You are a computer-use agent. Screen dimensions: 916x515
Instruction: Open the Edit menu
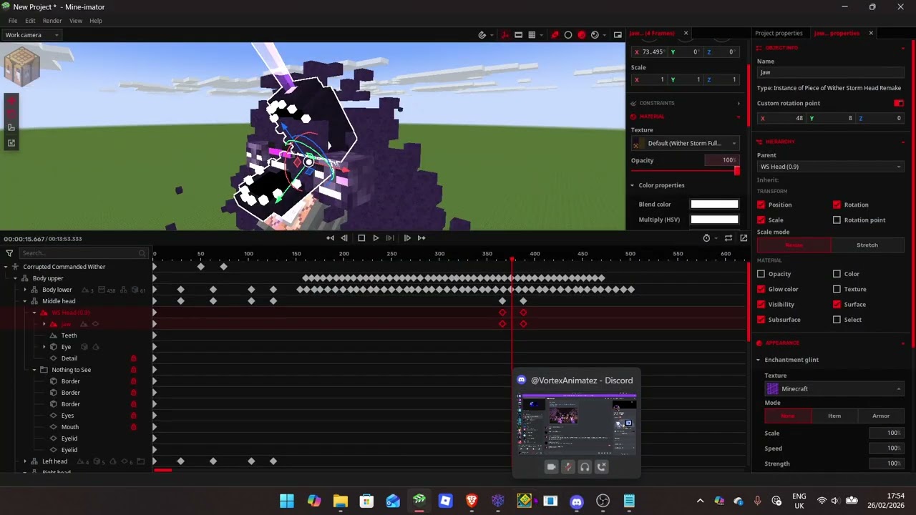30,21
